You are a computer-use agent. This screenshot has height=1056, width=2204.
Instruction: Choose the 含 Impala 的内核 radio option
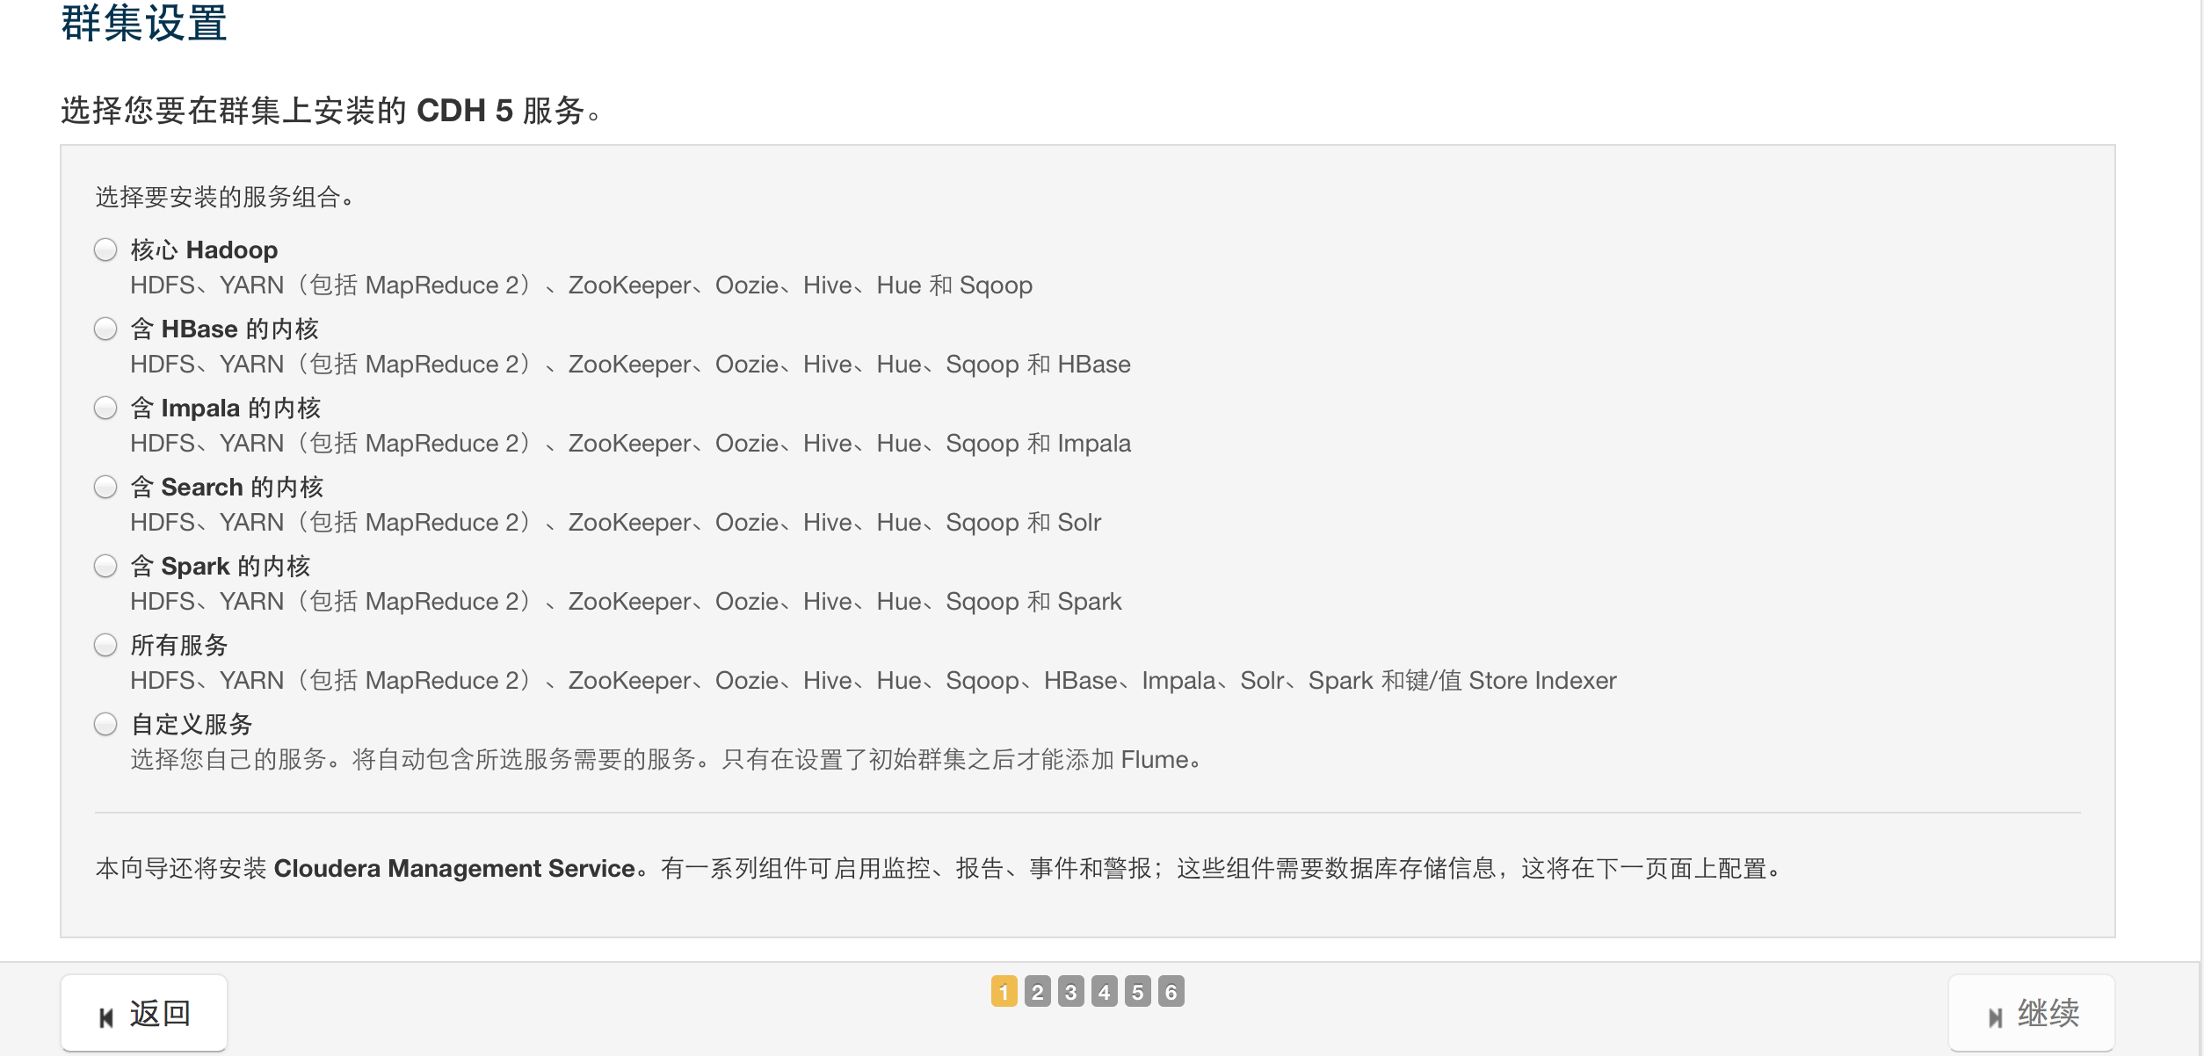105,409
